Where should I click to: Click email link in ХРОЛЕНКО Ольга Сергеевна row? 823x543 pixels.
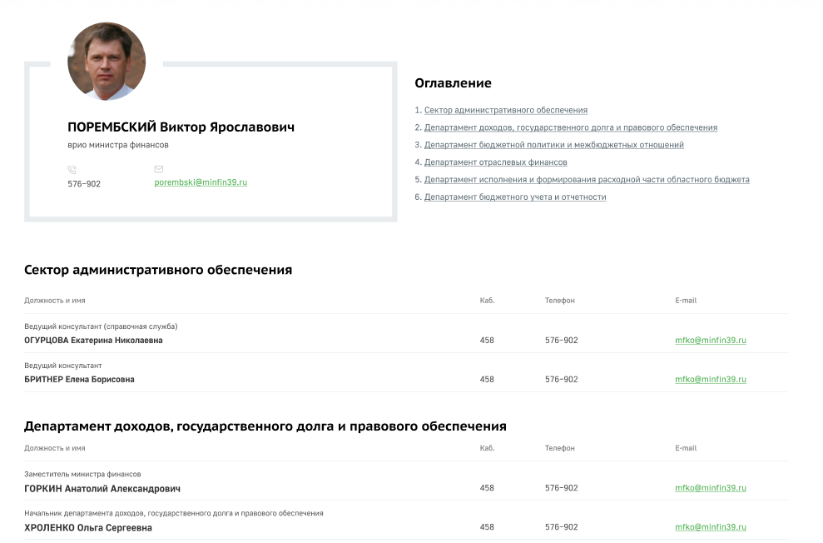[710, 527]
